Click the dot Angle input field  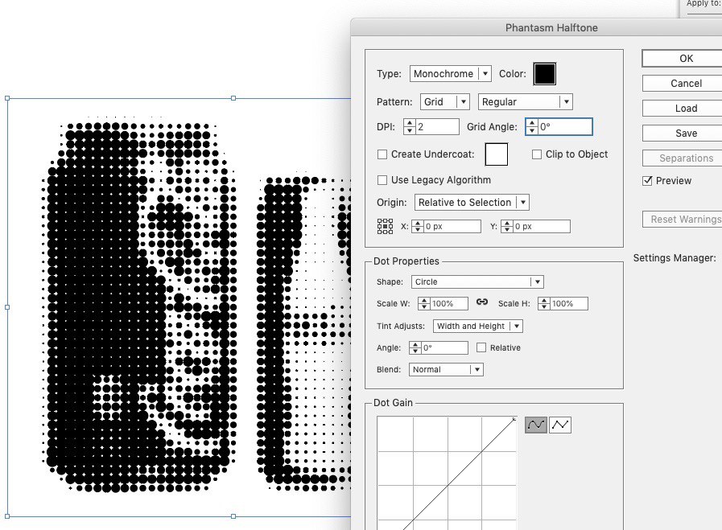tap(445, 347)
